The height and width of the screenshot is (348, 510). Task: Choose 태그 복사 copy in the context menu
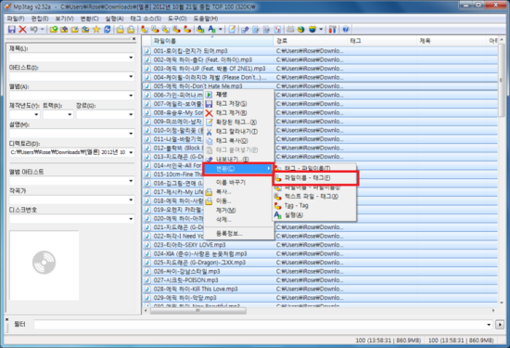(238, 141)
